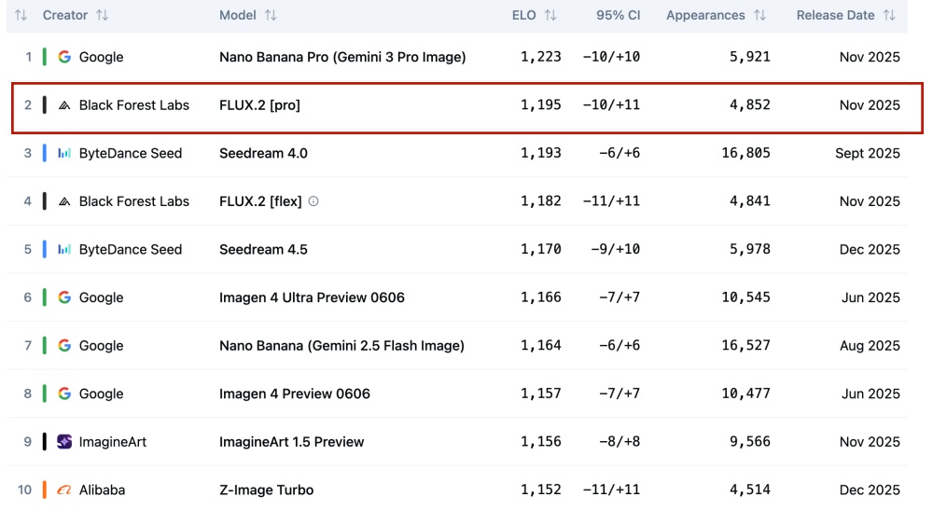Click the ImagineArt creator logo
This screenshot has height=511, width=933.
[64, 442]
